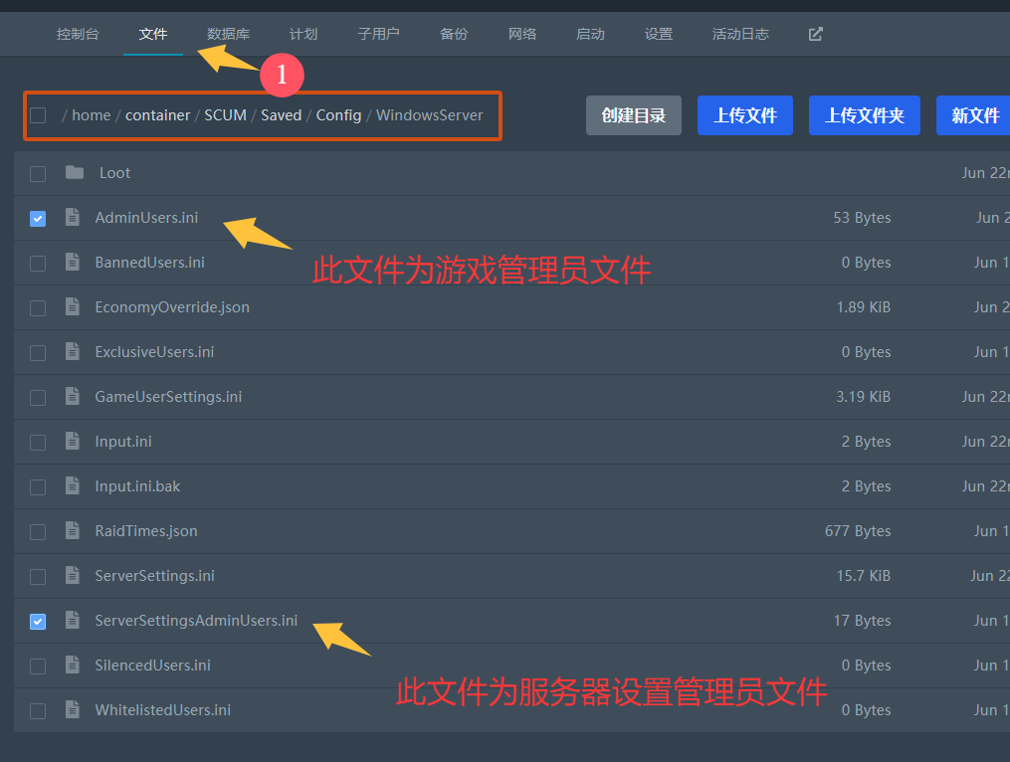Open the ServerSettings.ini file
This screenshot has height=762, width=1010.
154,575
